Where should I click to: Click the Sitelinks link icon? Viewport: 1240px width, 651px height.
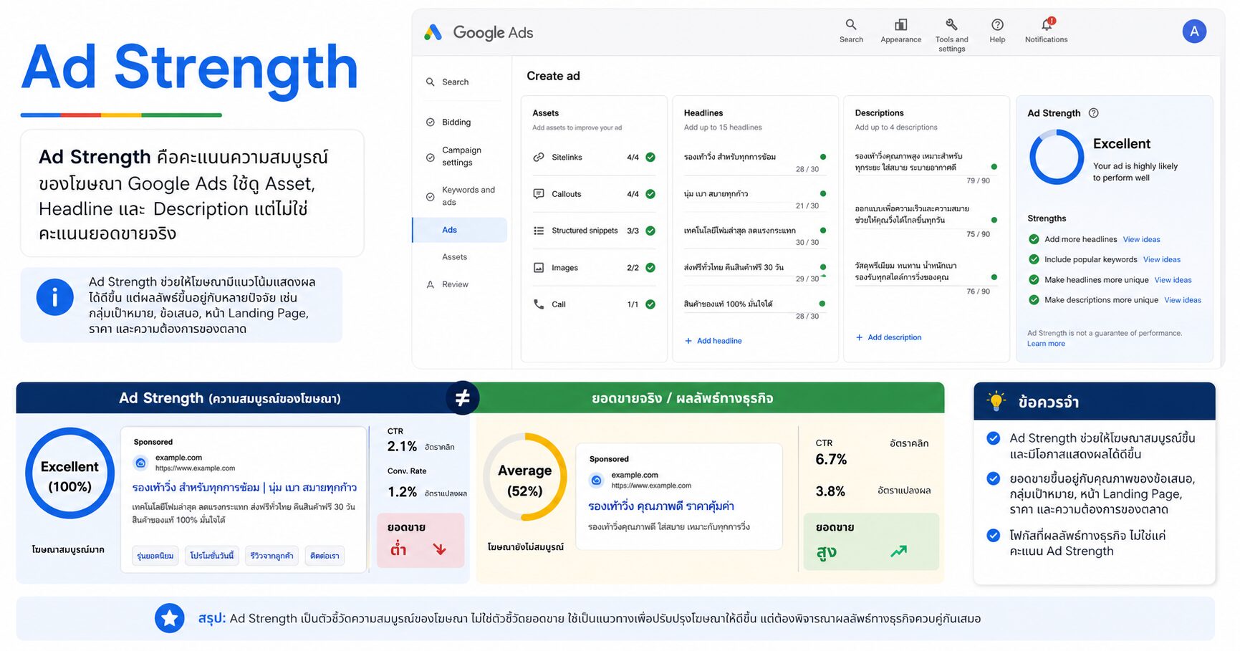click(539, 157)
